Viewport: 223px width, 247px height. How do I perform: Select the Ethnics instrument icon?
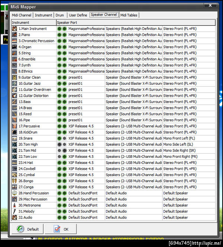[14, 71]
